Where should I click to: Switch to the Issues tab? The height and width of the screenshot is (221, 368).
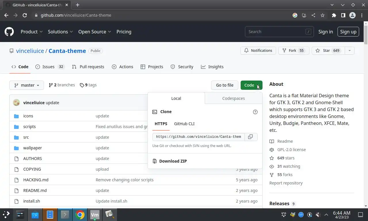50,67
